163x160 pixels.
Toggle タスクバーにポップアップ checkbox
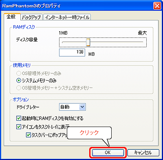[28, 135]
